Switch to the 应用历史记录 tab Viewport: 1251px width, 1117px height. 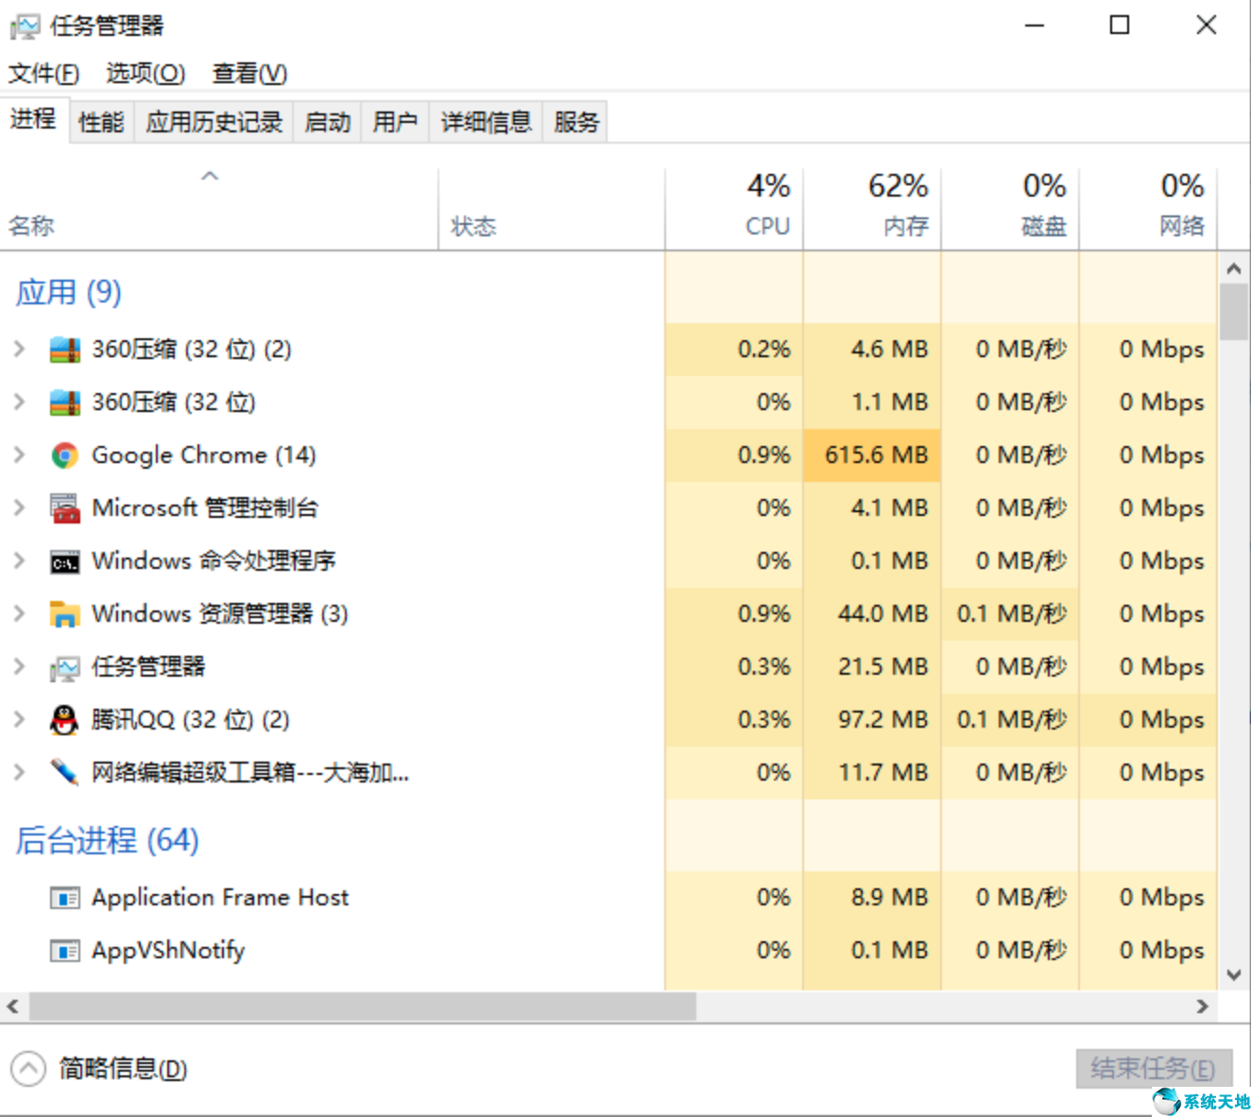pos(214,122)
